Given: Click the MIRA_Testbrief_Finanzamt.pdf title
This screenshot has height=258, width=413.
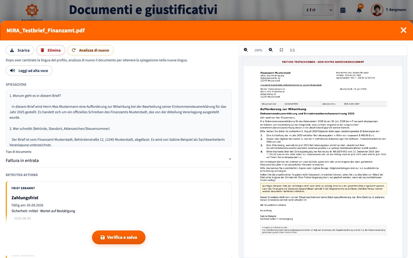Looking at the screenshot, I should tap(46, 30).
